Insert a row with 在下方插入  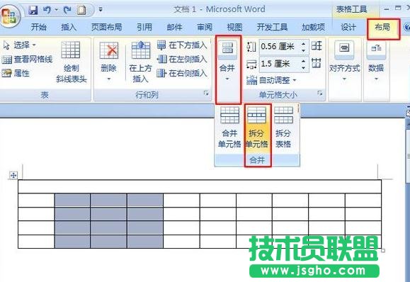[x=182, y=45]
